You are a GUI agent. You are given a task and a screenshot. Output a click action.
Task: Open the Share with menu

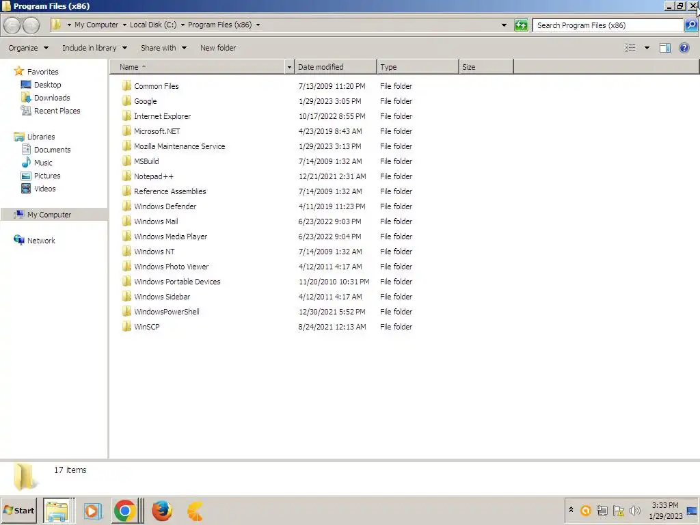coord(163,48)
